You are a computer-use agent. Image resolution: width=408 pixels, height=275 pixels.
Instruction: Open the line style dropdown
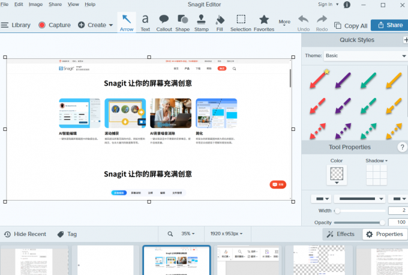(x=359, y=199)
